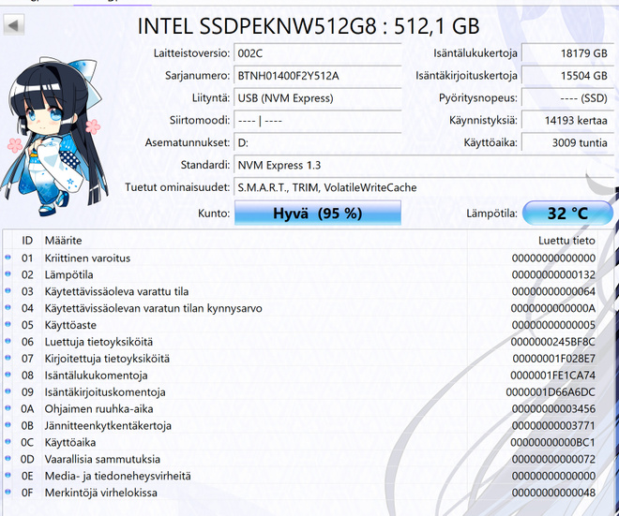
Task: Click the Tuetut ominaisuudet field
Action: (x=424, y=187)
